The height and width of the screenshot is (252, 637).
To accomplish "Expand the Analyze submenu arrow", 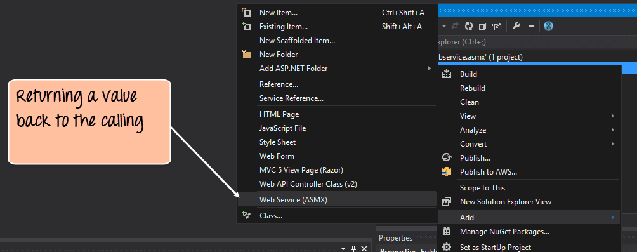I will coord(613,130).
